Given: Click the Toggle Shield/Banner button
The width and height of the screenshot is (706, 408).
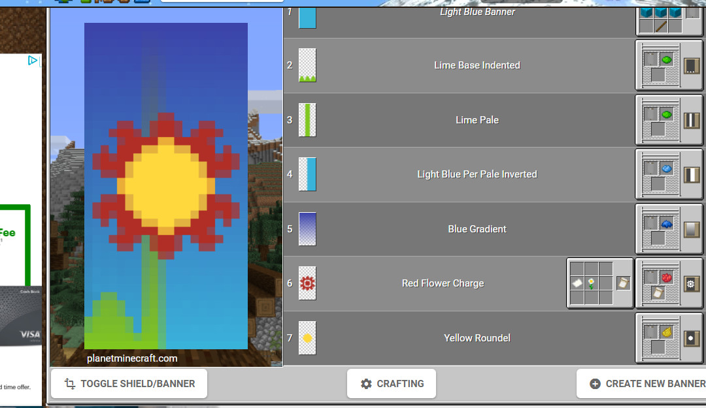Looking at the screenshot, I should click(129, 384).
